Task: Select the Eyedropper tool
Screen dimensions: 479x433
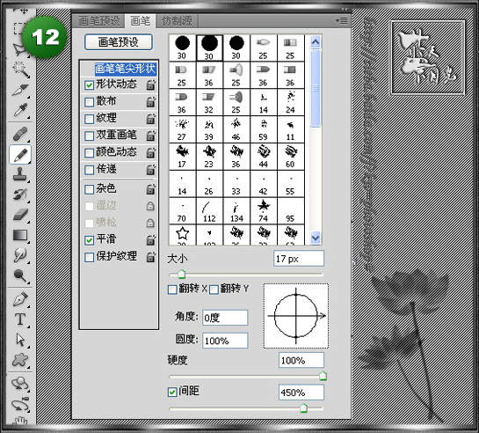Action: tap(21, 110)
